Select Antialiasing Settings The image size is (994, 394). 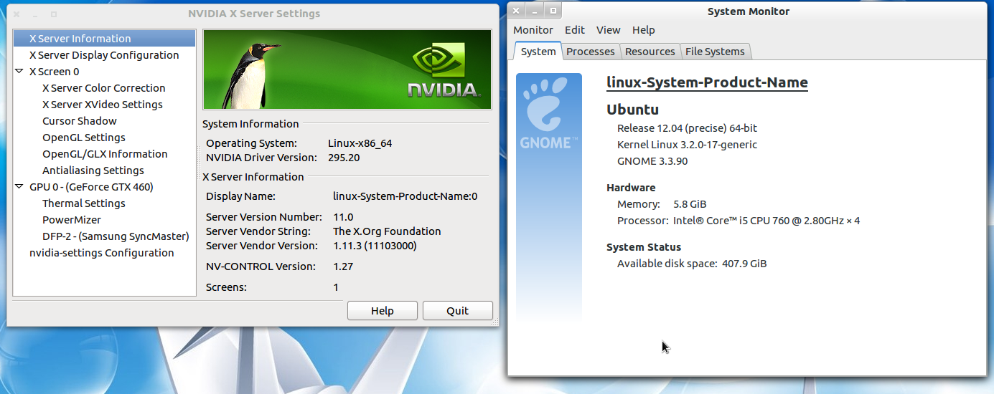click(93, 170)
